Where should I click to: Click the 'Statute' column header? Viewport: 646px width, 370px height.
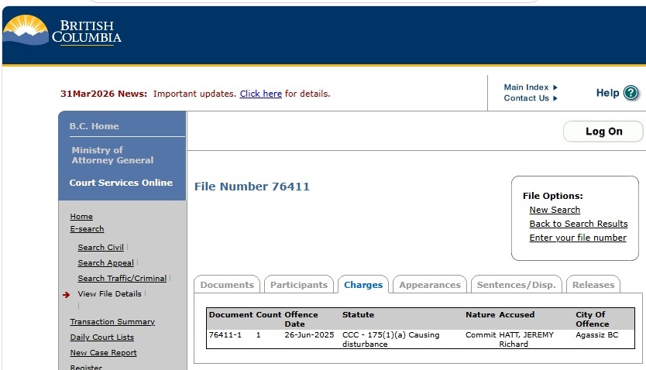358,314
